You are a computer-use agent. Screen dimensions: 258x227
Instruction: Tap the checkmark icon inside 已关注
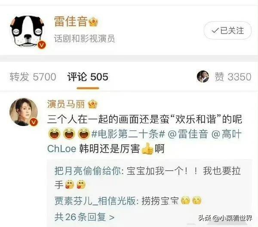(x=215, y=31)
